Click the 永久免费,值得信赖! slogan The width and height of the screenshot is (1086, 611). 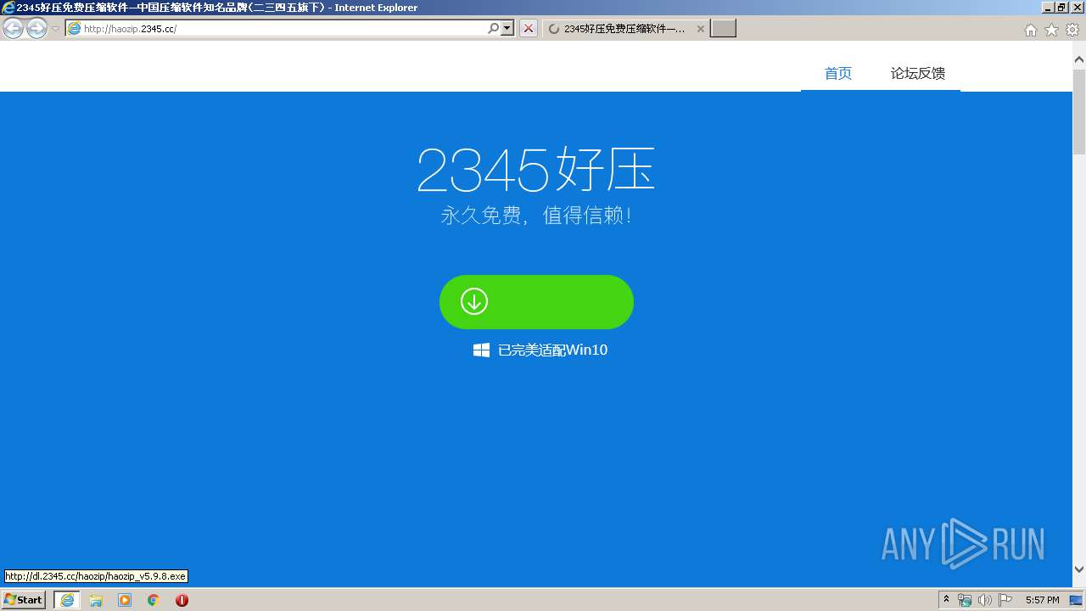[x=536, y=216]
